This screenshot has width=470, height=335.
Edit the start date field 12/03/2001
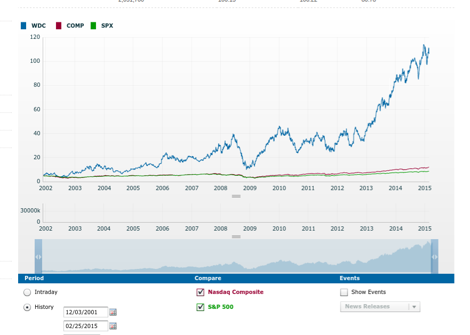click(85, 312)
